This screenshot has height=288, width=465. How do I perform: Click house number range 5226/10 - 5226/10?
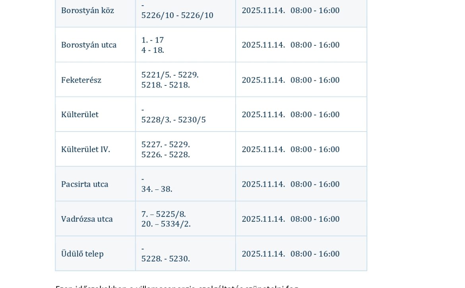177,15
